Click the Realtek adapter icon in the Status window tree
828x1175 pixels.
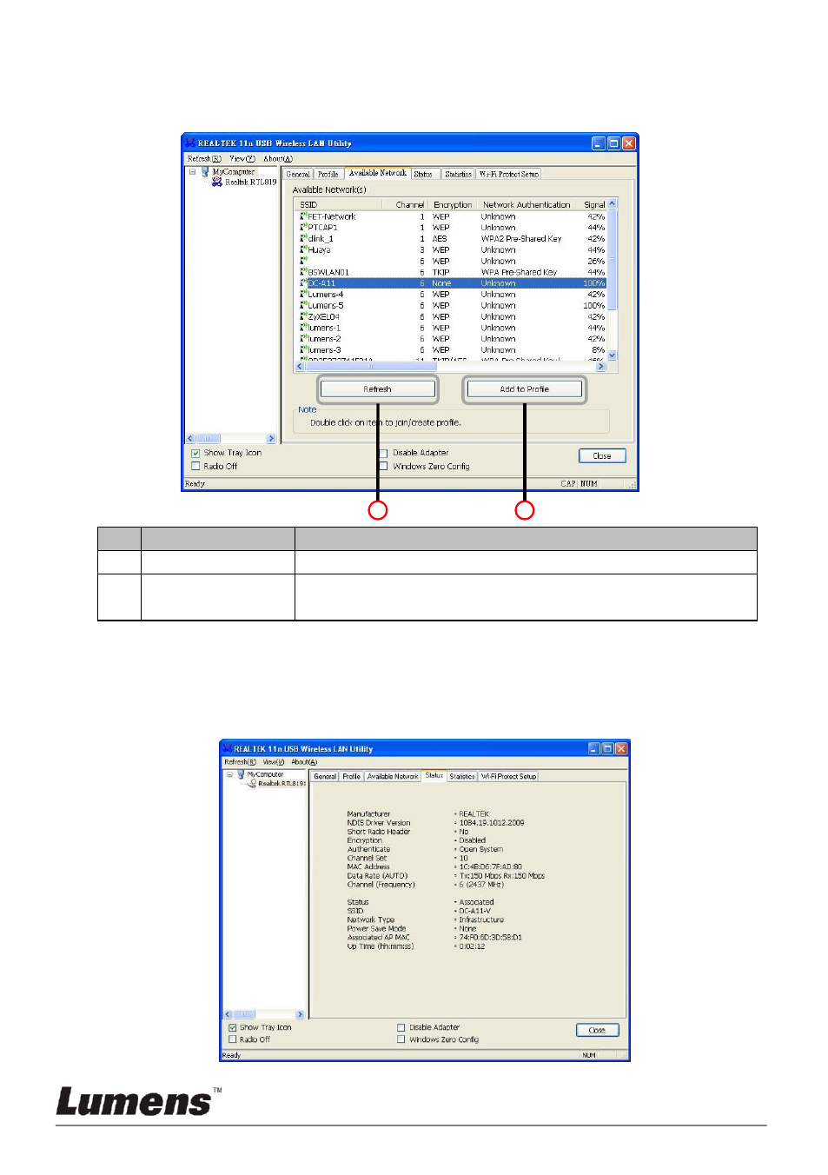tap(252, 783)
